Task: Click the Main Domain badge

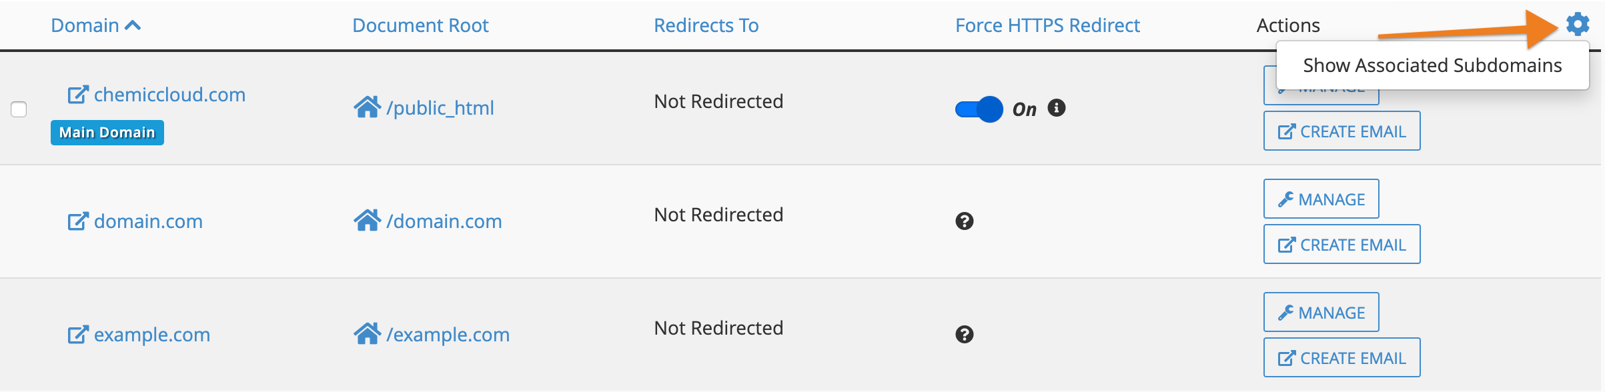Action: pyautogui.click(x=107, y=132)
